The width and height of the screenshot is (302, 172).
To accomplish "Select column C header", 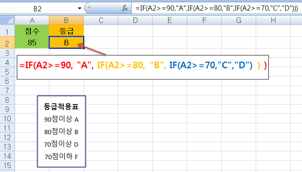I will (101, 20).
